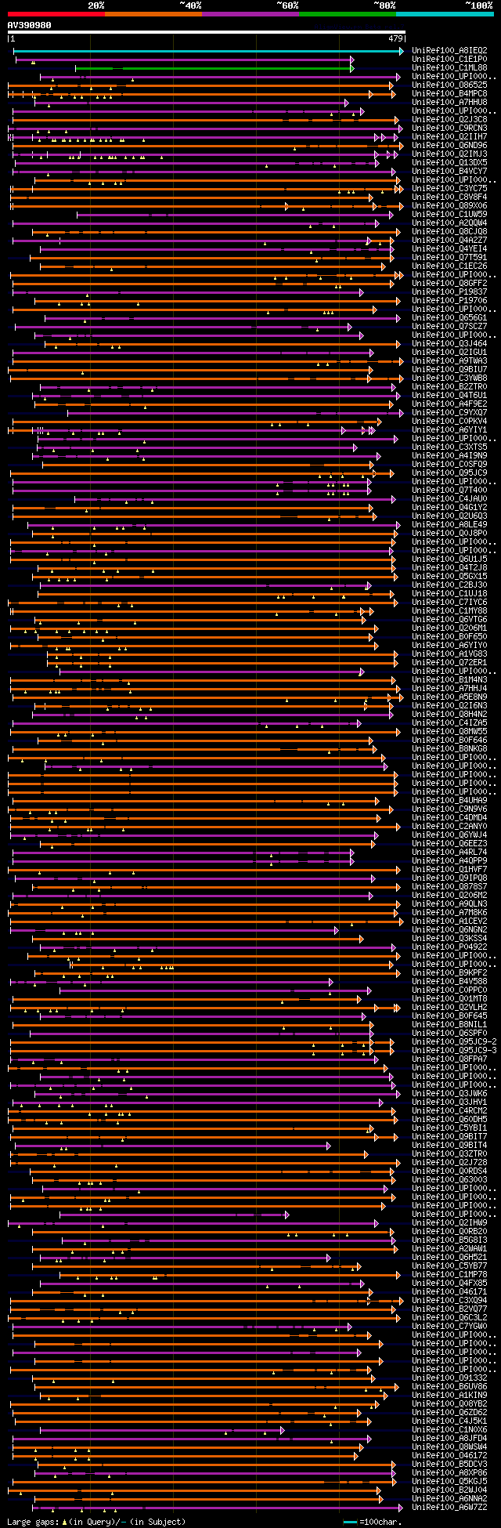This screenshot has width=501, height=1528.
Task: Open hit UniRef100_C1E1P0
Action: [449, 59]
